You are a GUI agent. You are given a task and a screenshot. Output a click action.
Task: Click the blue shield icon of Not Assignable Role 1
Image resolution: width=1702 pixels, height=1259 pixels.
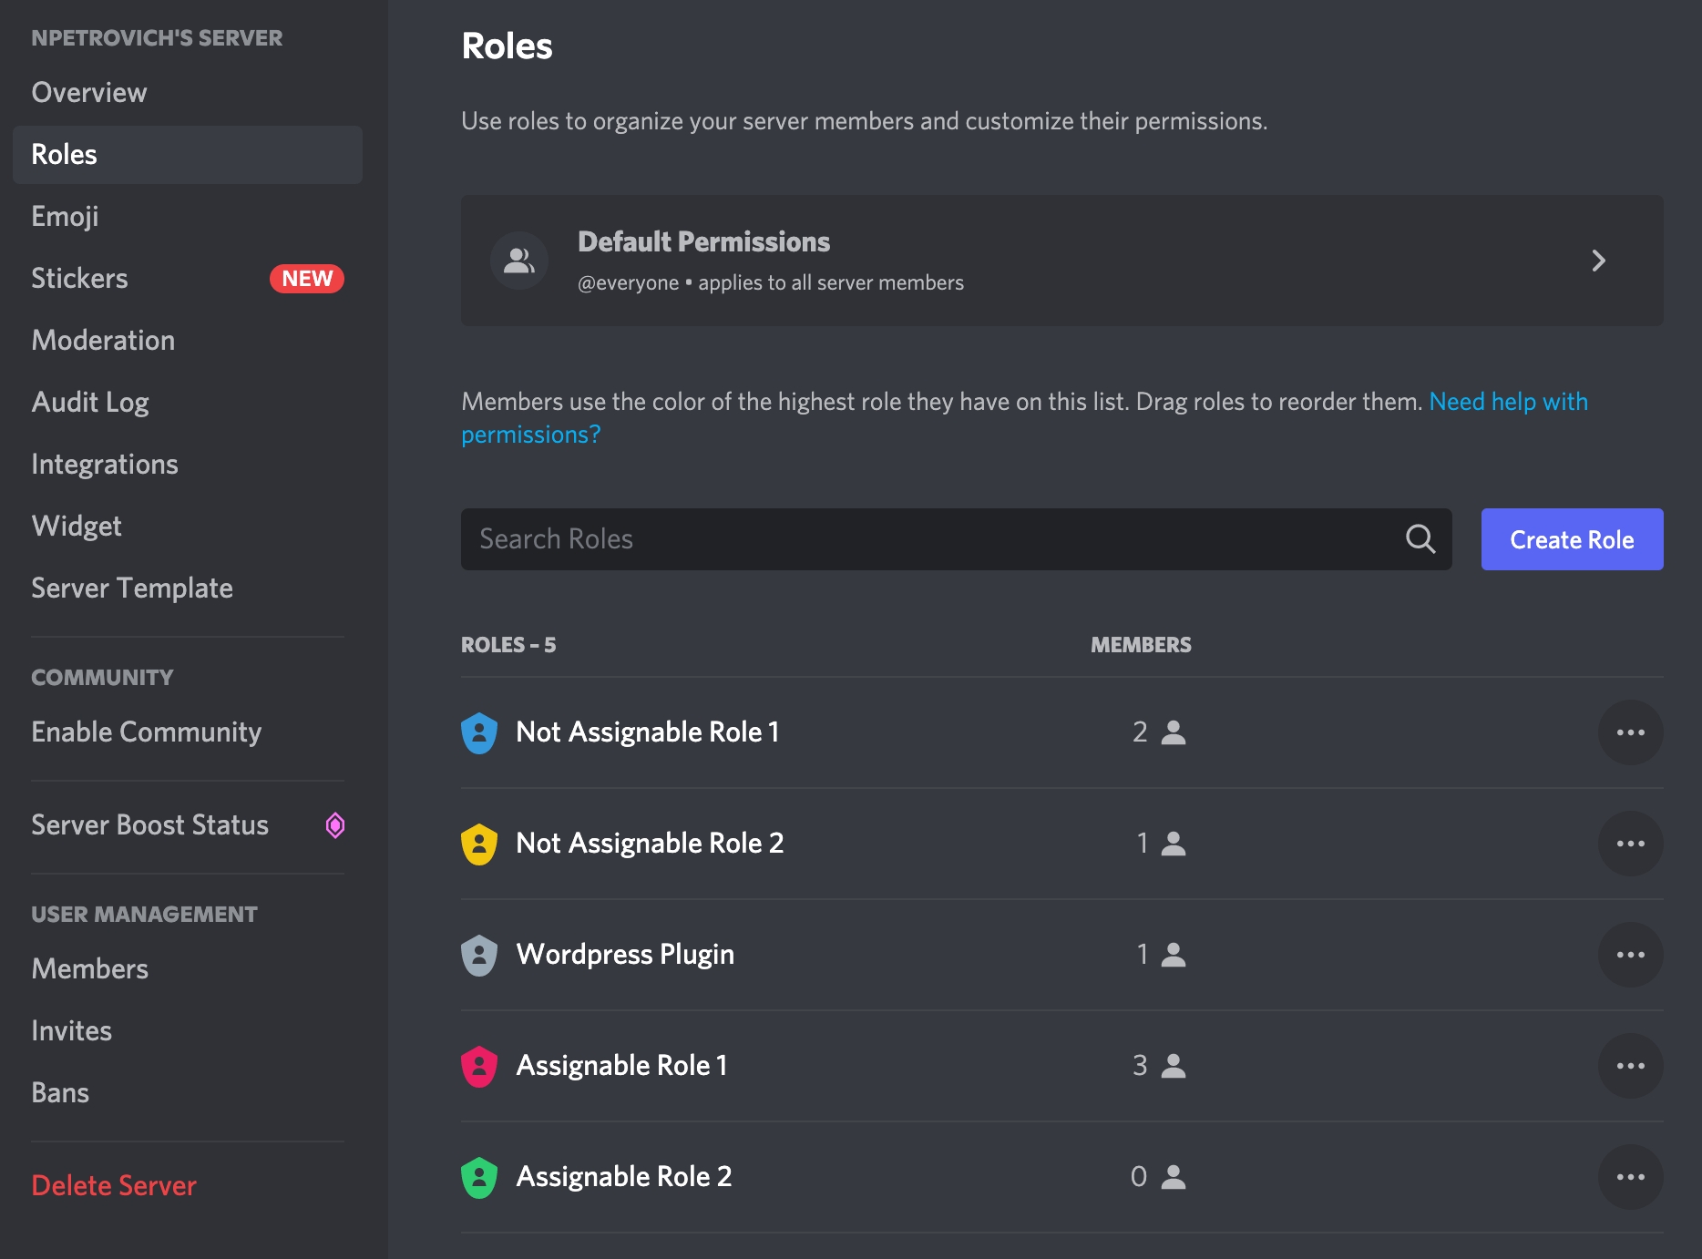click(479, 732)
